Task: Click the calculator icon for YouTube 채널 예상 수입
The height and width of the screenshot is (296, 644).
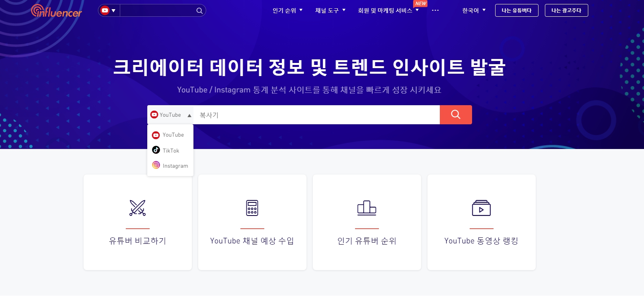Action: (252, 208)
